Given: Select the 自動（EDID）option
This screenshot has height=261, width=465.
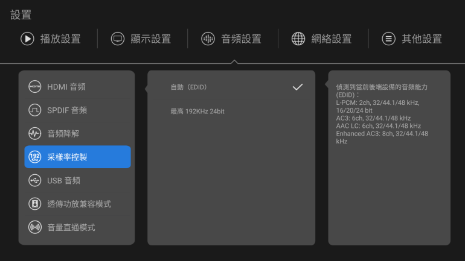Looking at the screenshot, I should click(231, 87).
